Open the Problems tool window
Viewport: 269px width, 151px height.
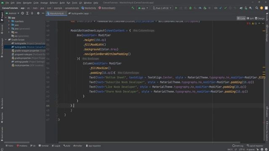(22, 146)
